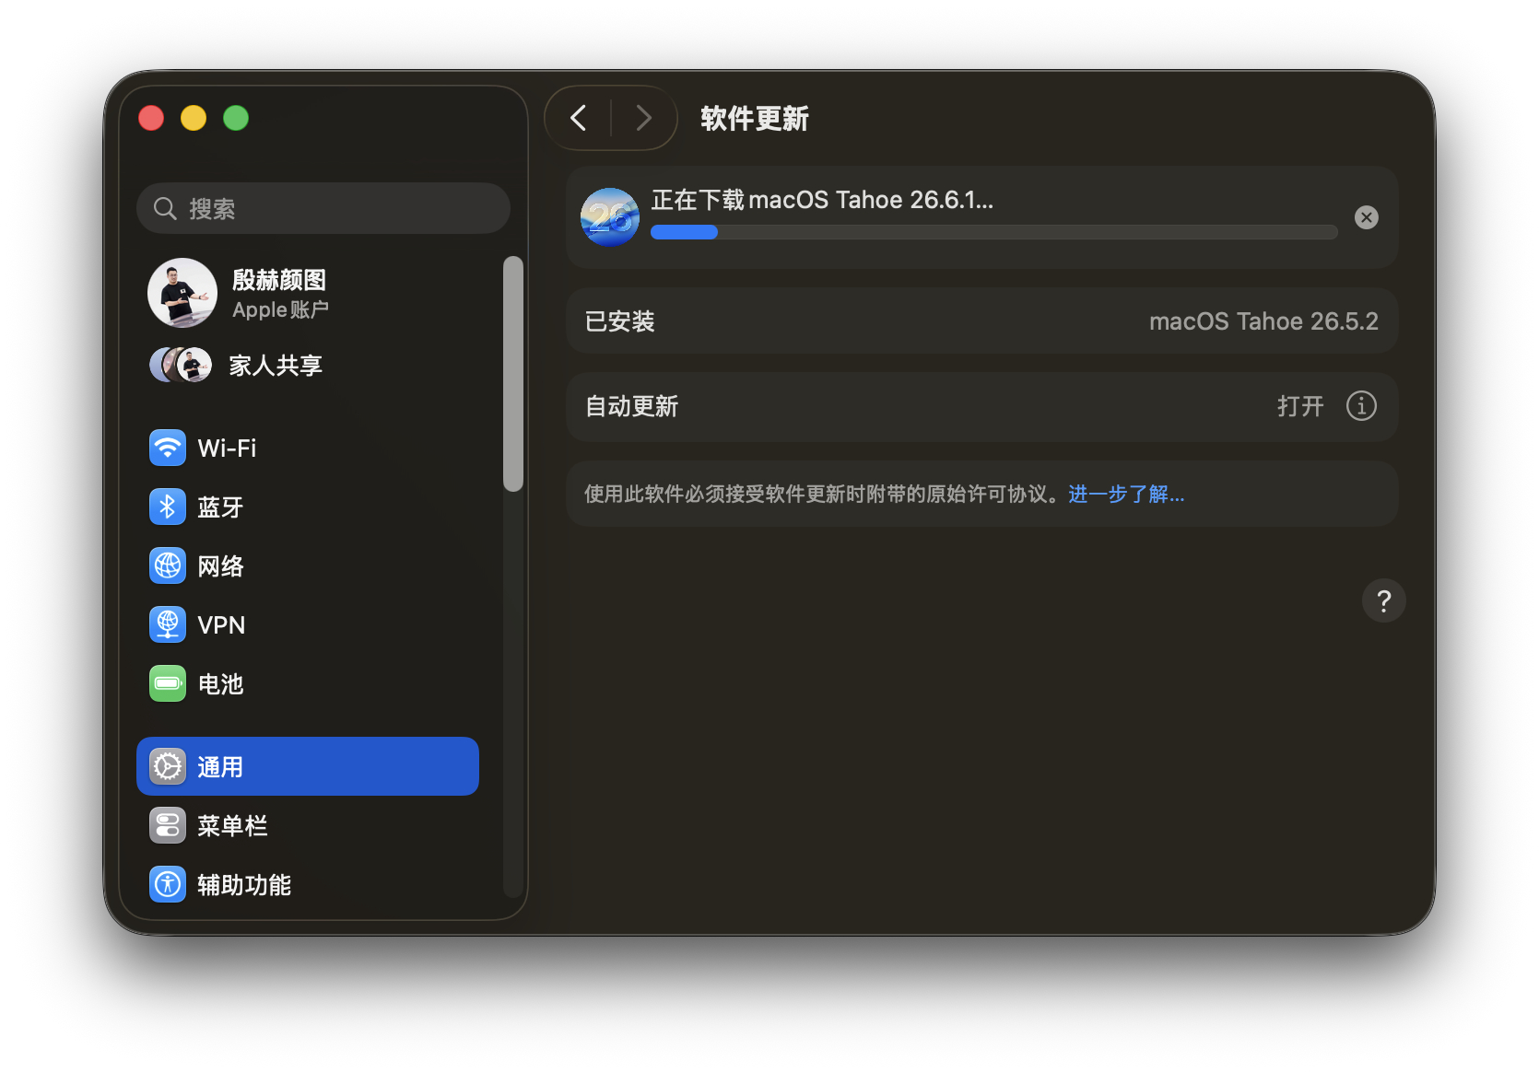
Task: Click the 正在下载 macOS Tahoe 26.6.1 text
Action: tap(822, 200)
